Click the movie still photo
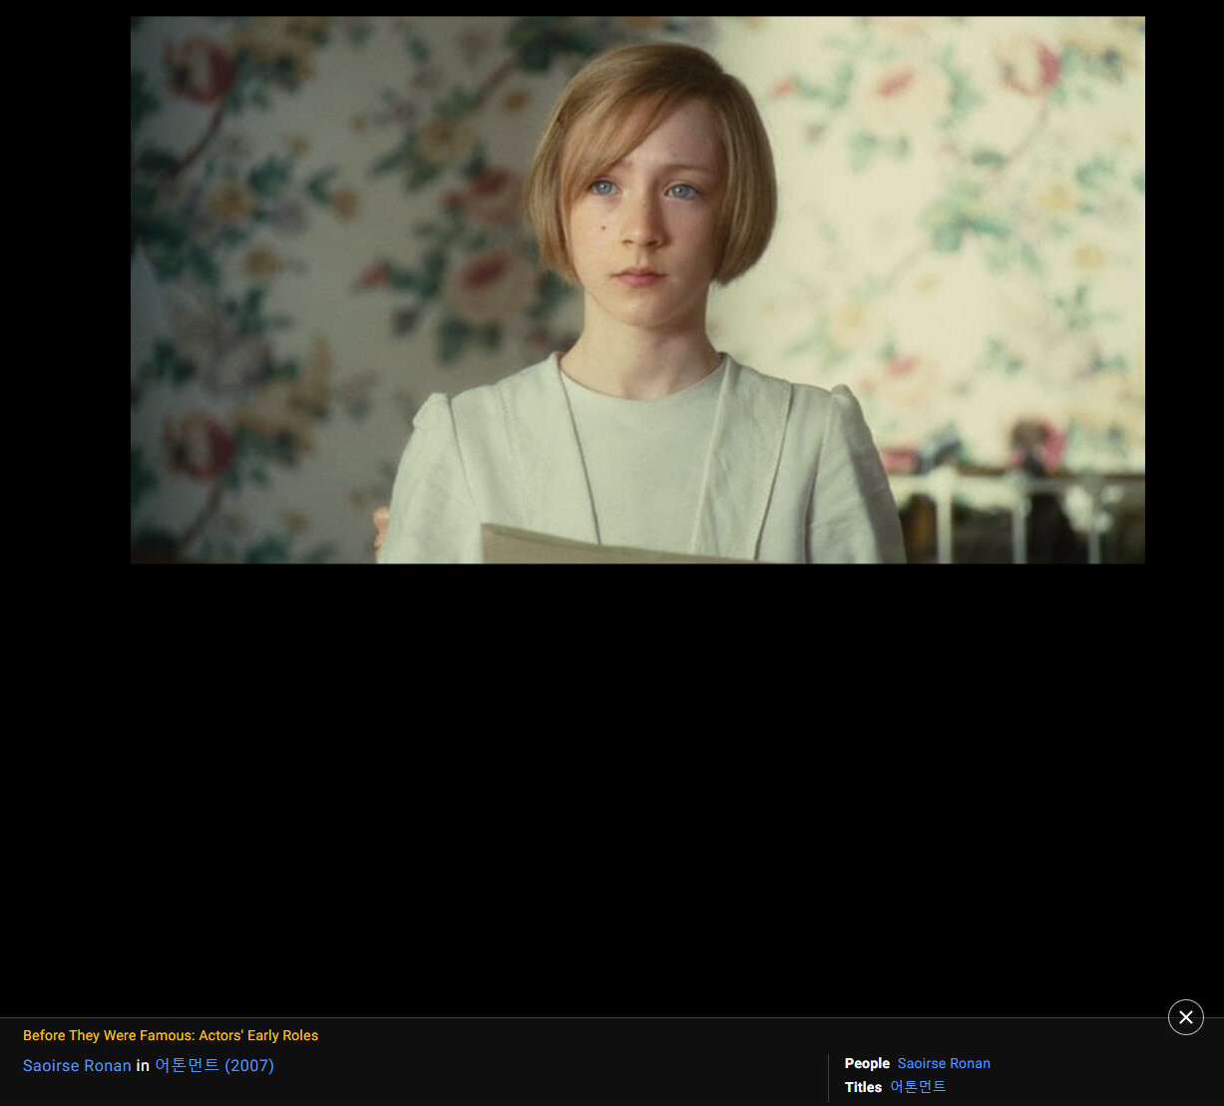 [x=637, y=290]
